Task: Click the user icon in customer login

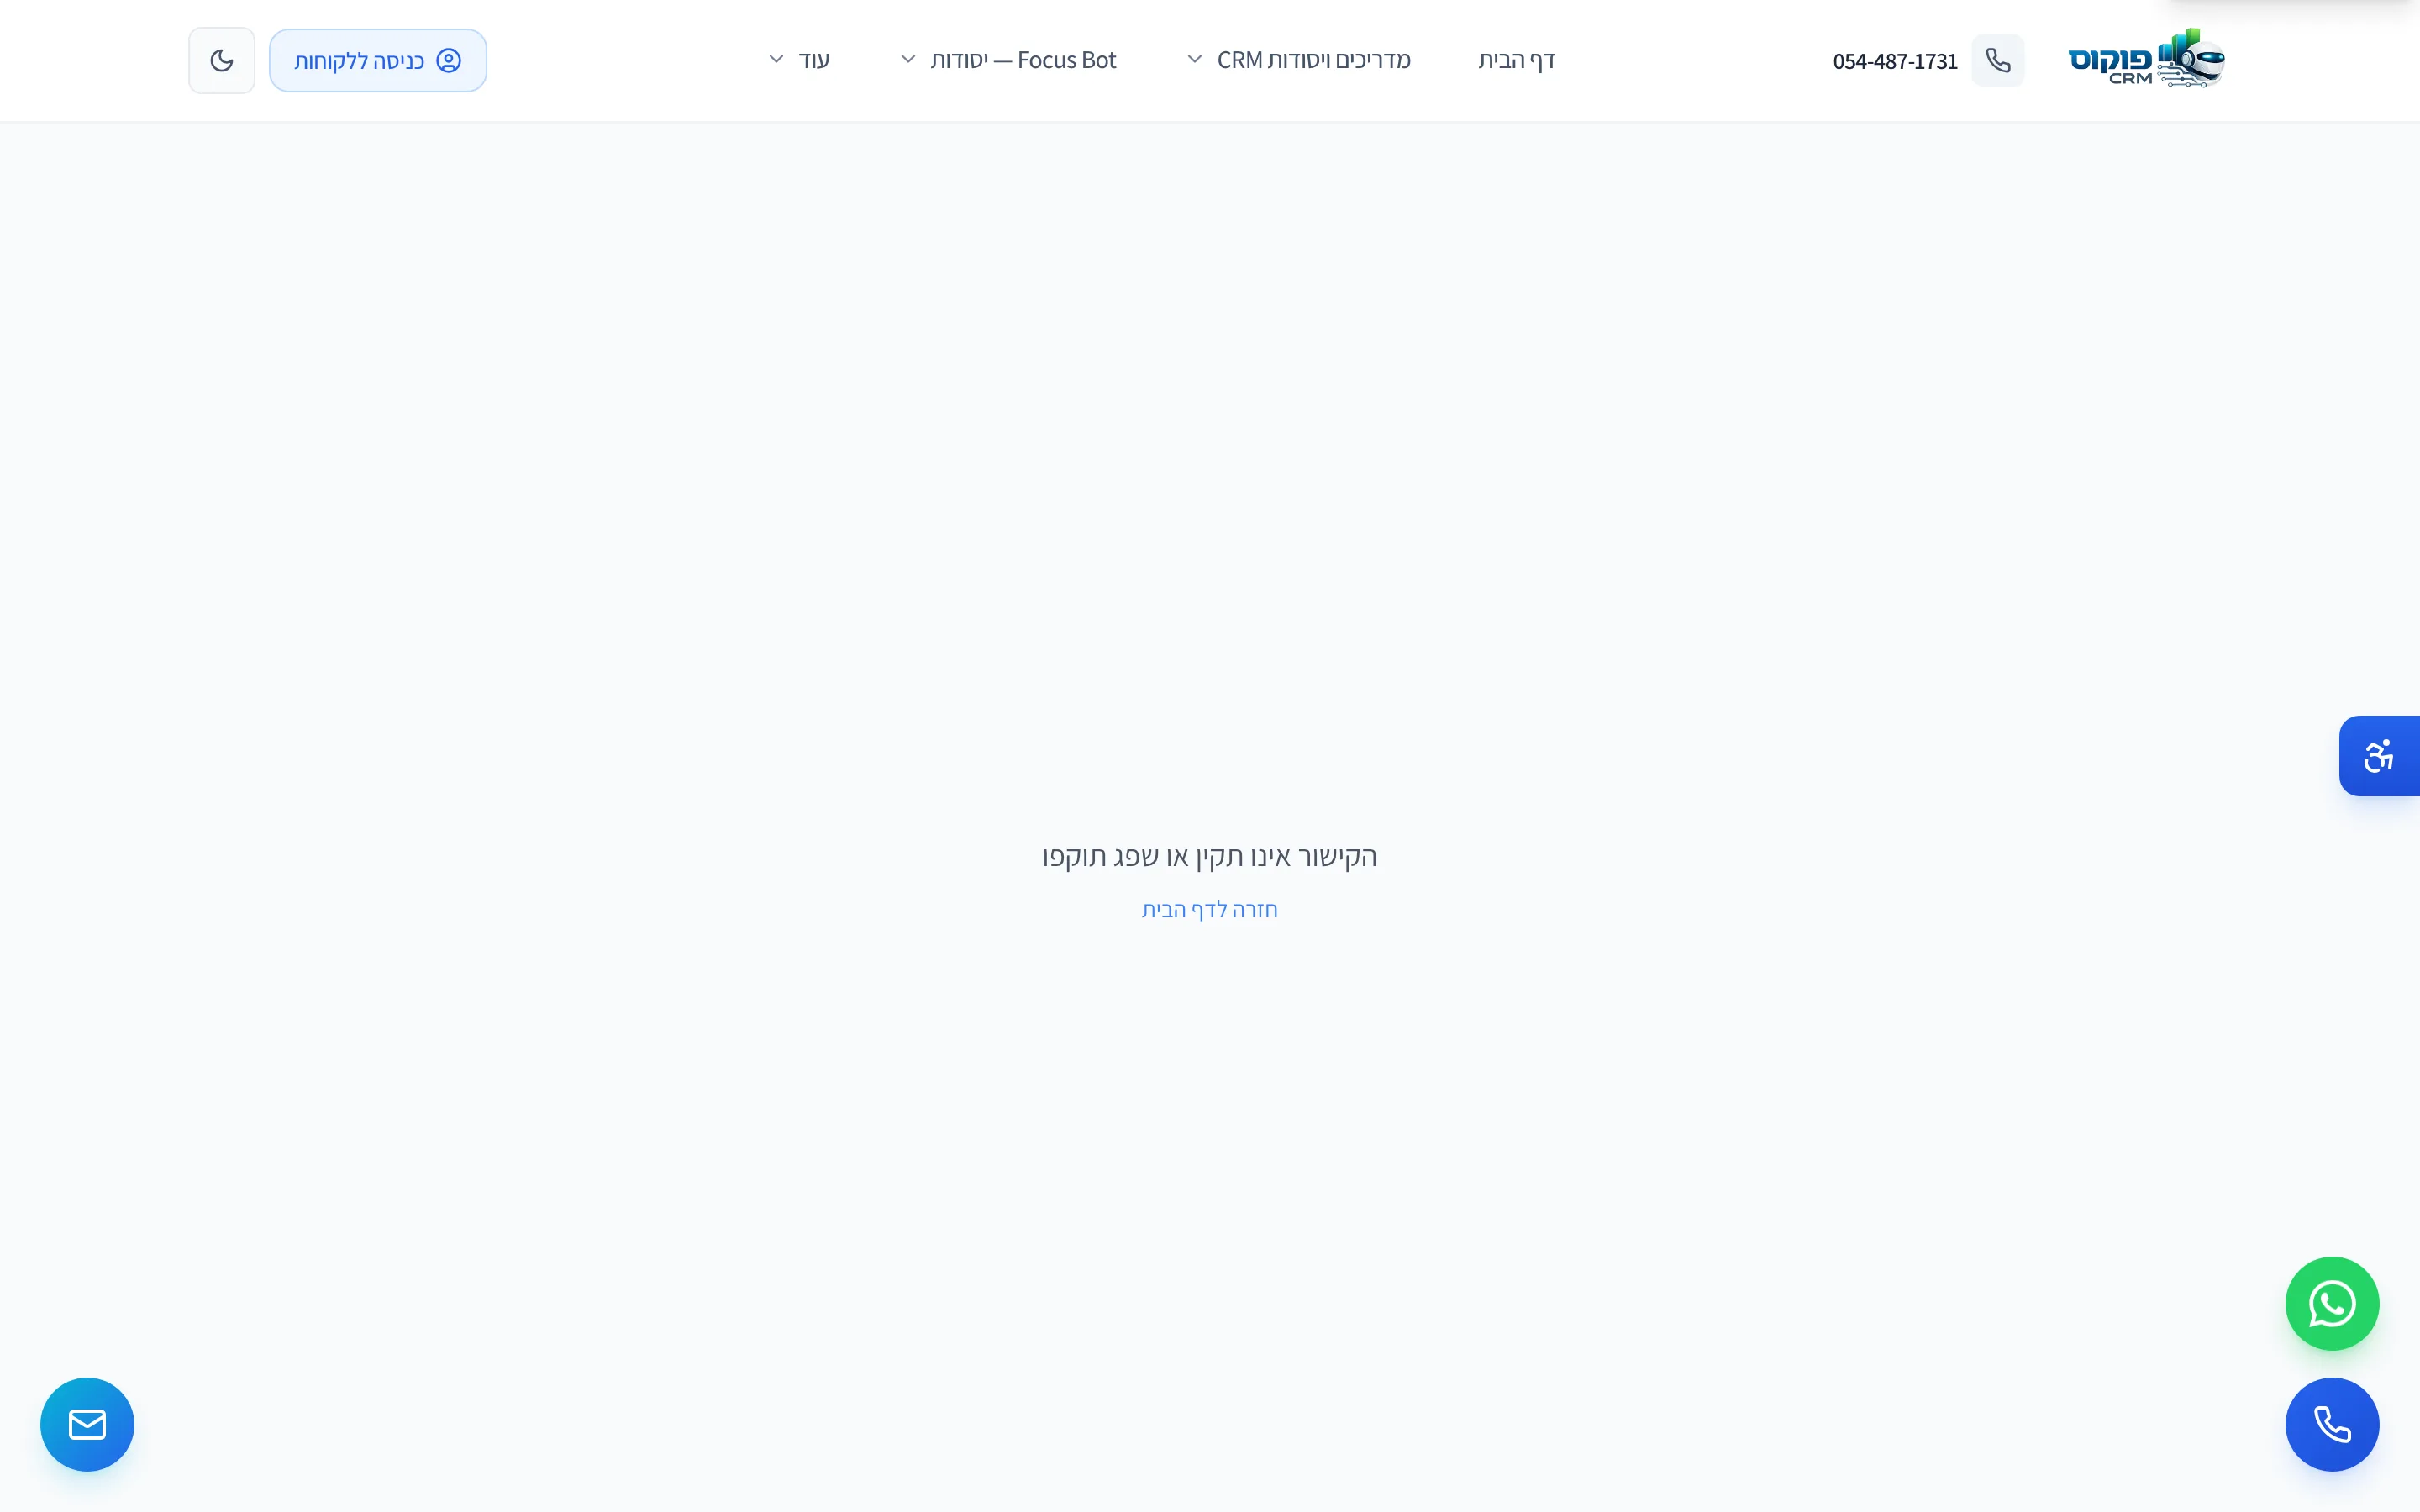Action: 449,61
